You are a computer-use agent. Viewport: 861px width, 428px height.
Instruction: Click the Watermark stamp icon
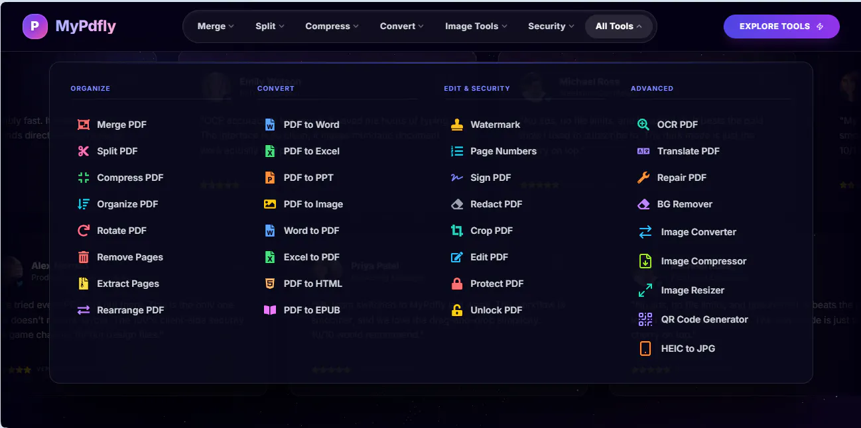(457, 125)
